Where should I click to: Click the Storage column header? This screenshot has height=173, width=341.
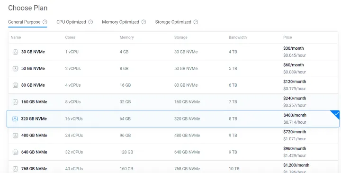coord(181,37)
